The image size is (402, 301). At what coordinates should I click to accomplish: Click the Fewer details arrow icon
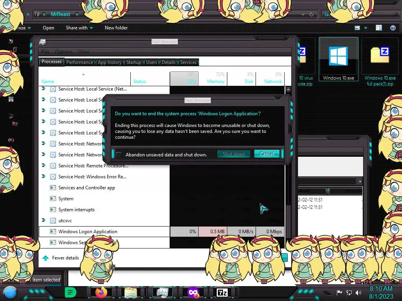46,258
